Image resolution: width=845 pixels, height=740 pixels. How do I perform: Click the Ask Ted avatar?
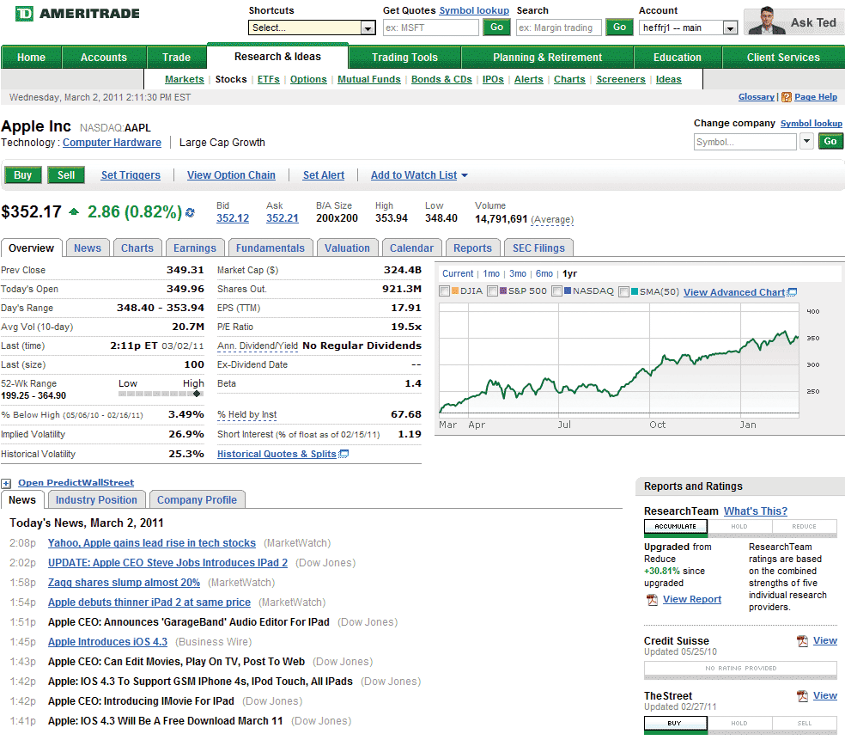click(767, 21)
